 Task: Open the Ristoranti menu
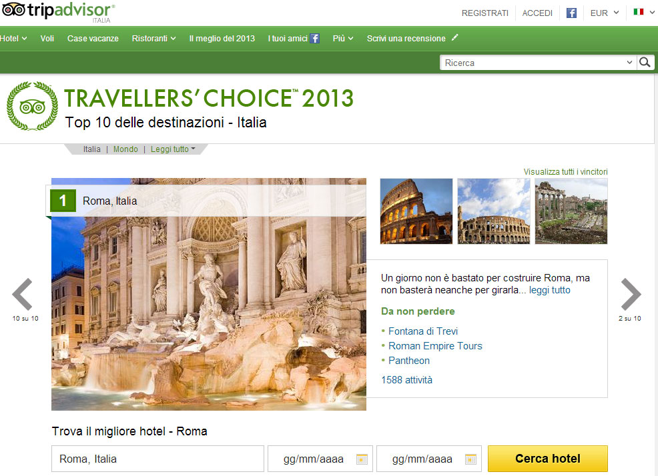pos(153,39)
